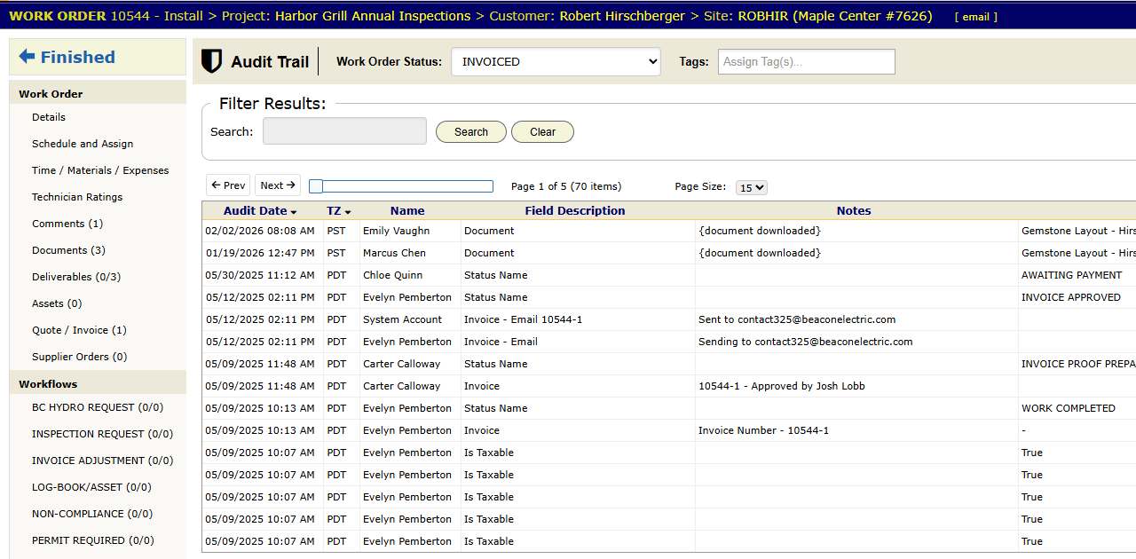This screenshot has width=1136, height=559.
Task: Go to the Prev page
Action: pyautogui.click(x=228, y=185)
